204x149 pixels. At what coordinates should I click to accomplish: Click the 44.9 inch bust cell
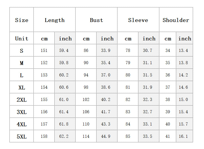tap(106, 136)
